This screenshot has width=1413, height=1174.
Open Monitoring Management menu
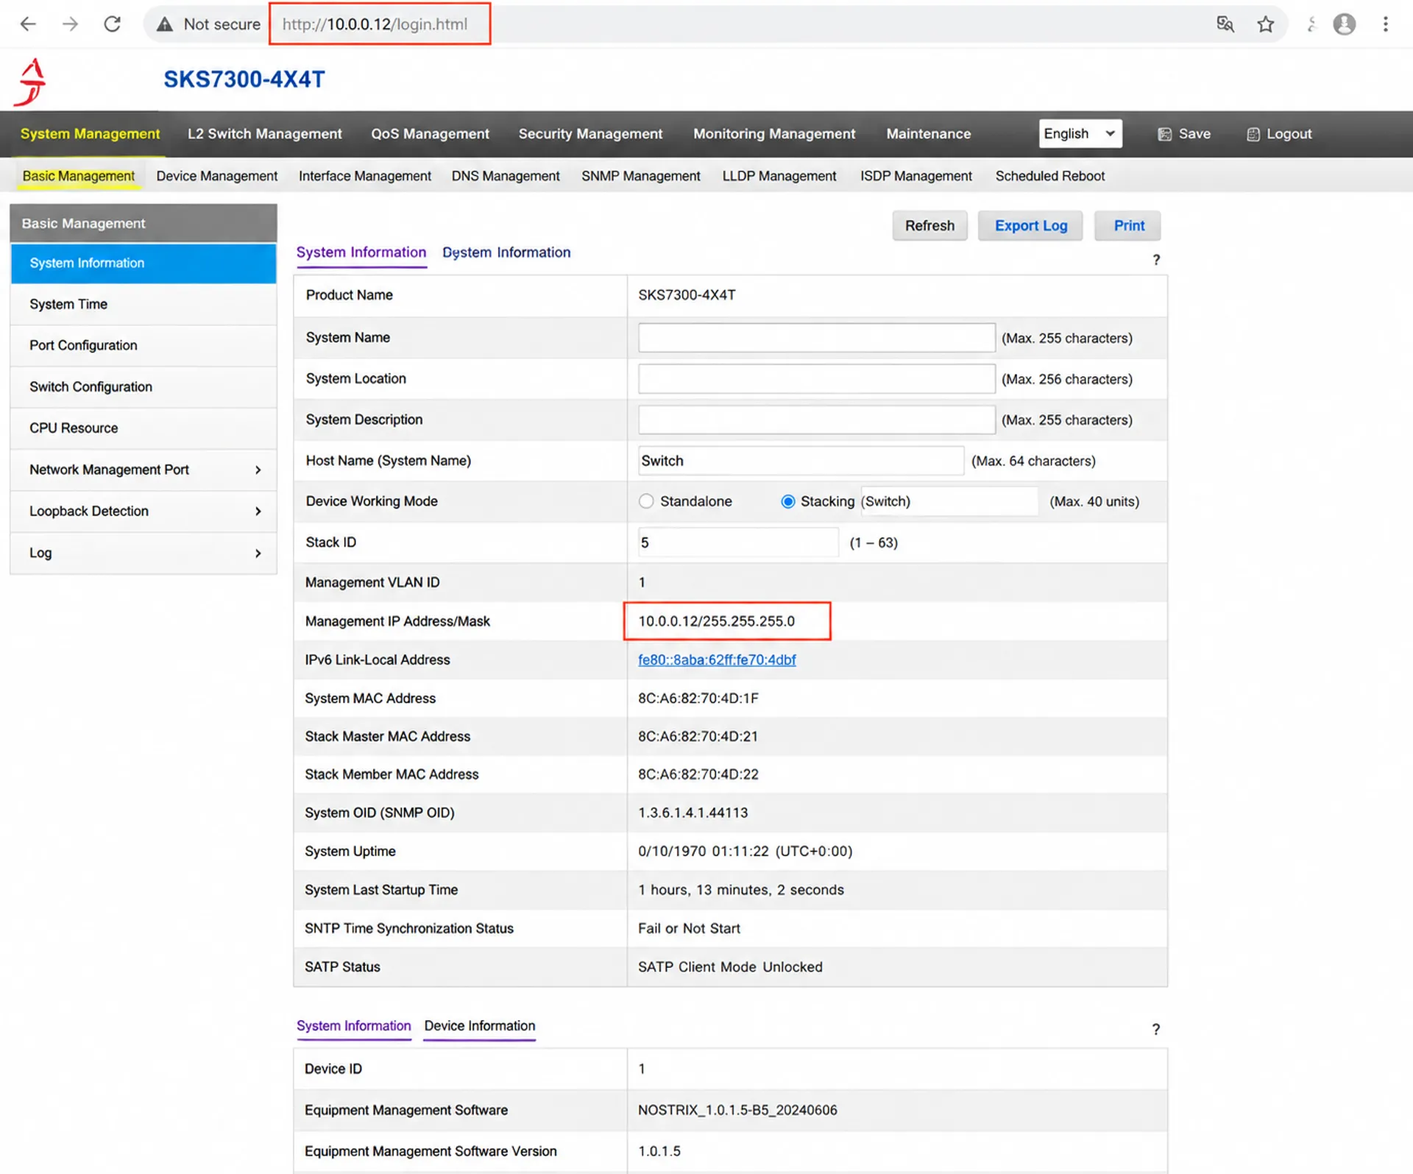click(x=774, y=134)
